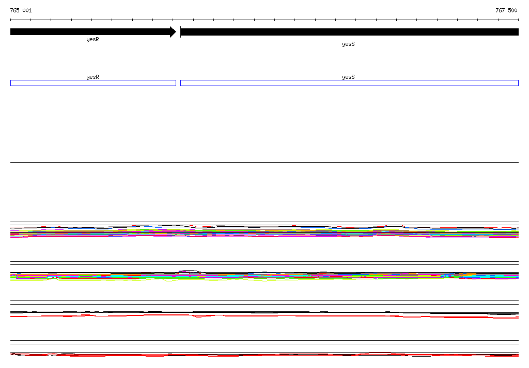Click the yesS black gene bar
Viewport: 529px width, 368px height.
pos(350,32)
